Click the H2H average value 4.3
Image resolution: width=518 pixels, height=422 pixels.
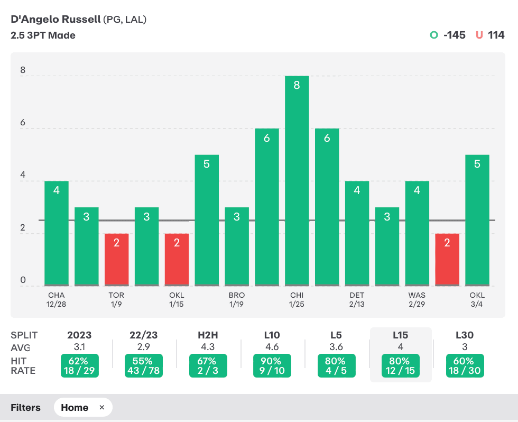pyautogui.click(x=208, y=347)
